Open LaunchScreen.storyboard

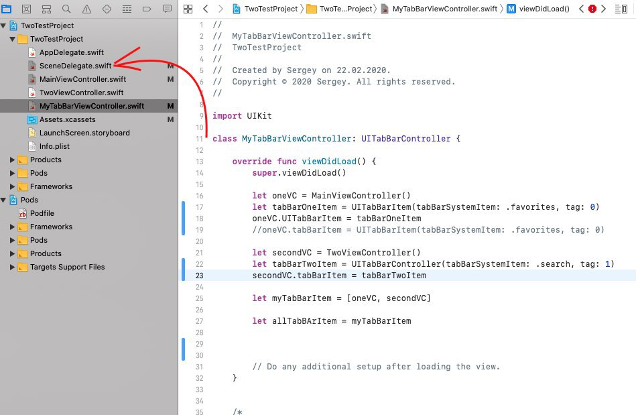tap(84, 133)
